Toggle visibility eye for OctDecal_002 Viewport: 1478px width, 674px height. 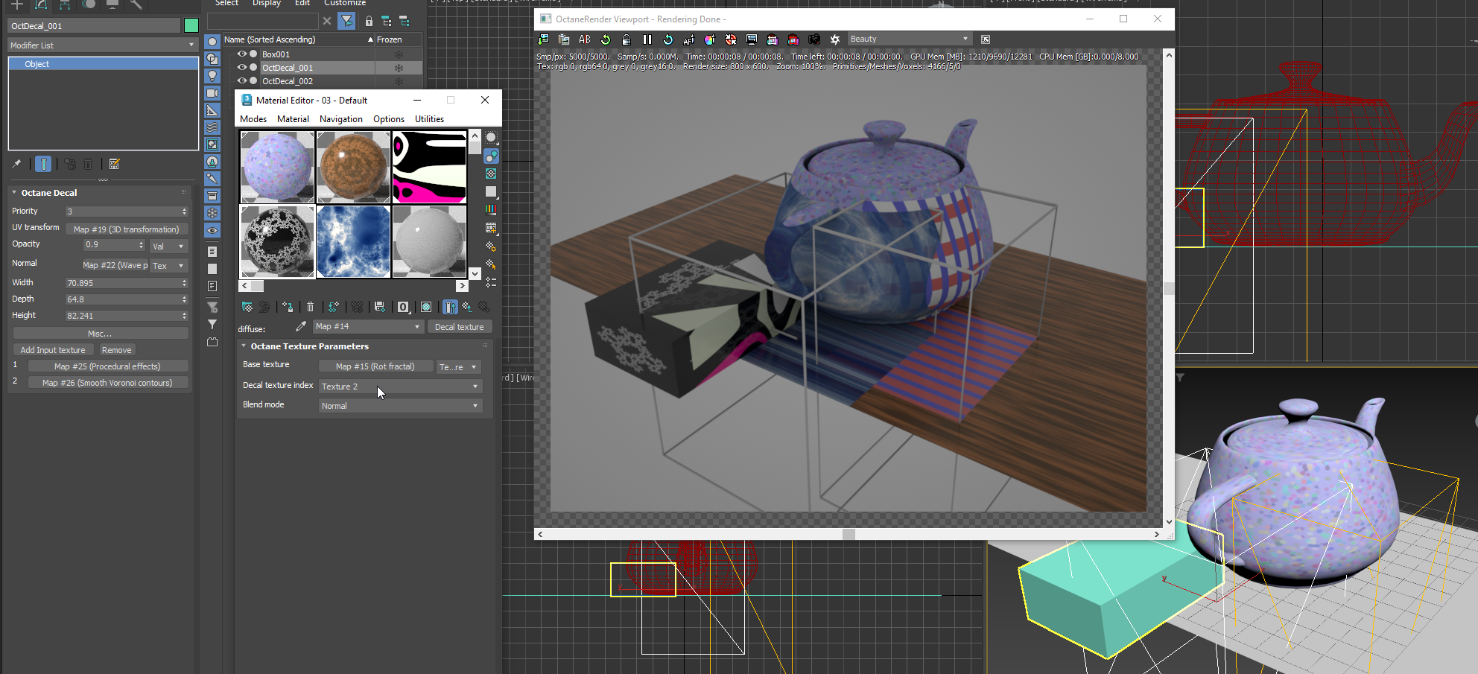pyautogui.click(x=241, y=81)
